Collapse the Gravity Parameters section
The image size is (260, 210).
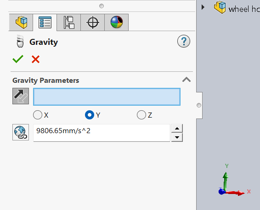coord(187,80)
